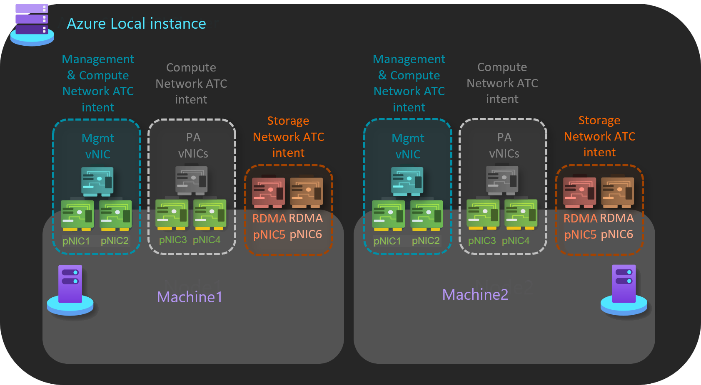
Task: Click pNIC2 label under Mgmt vNIC Machine1
Action: pos(115,240)
